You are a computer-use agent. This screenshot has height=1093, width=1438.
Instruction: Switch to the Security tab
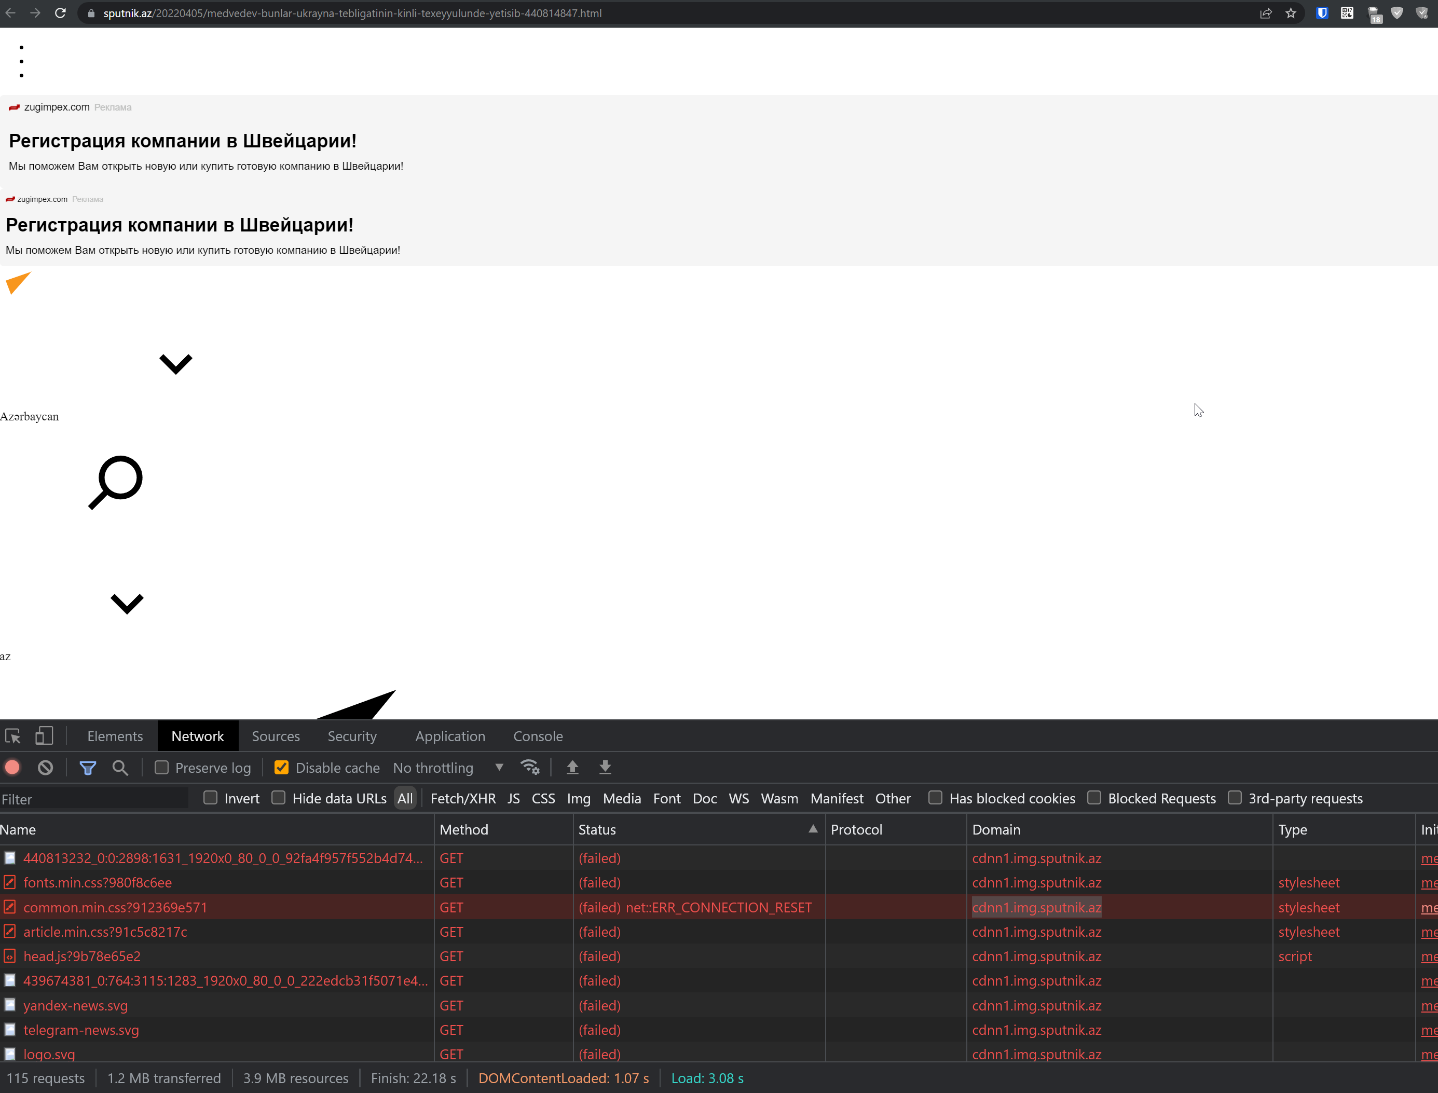click(x=352, y=736)
